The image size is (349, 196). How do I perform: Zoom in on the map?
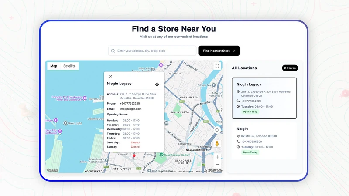tap(217, 157)
